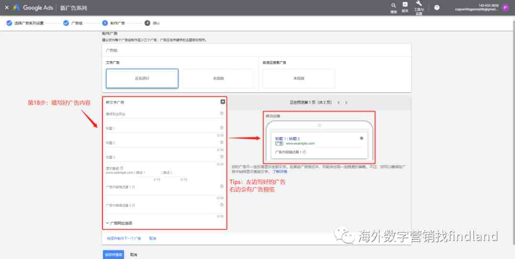This screenshot has height=259, width=515.
Task: Click help icon beside final URL field
Action: pos(222,113)
